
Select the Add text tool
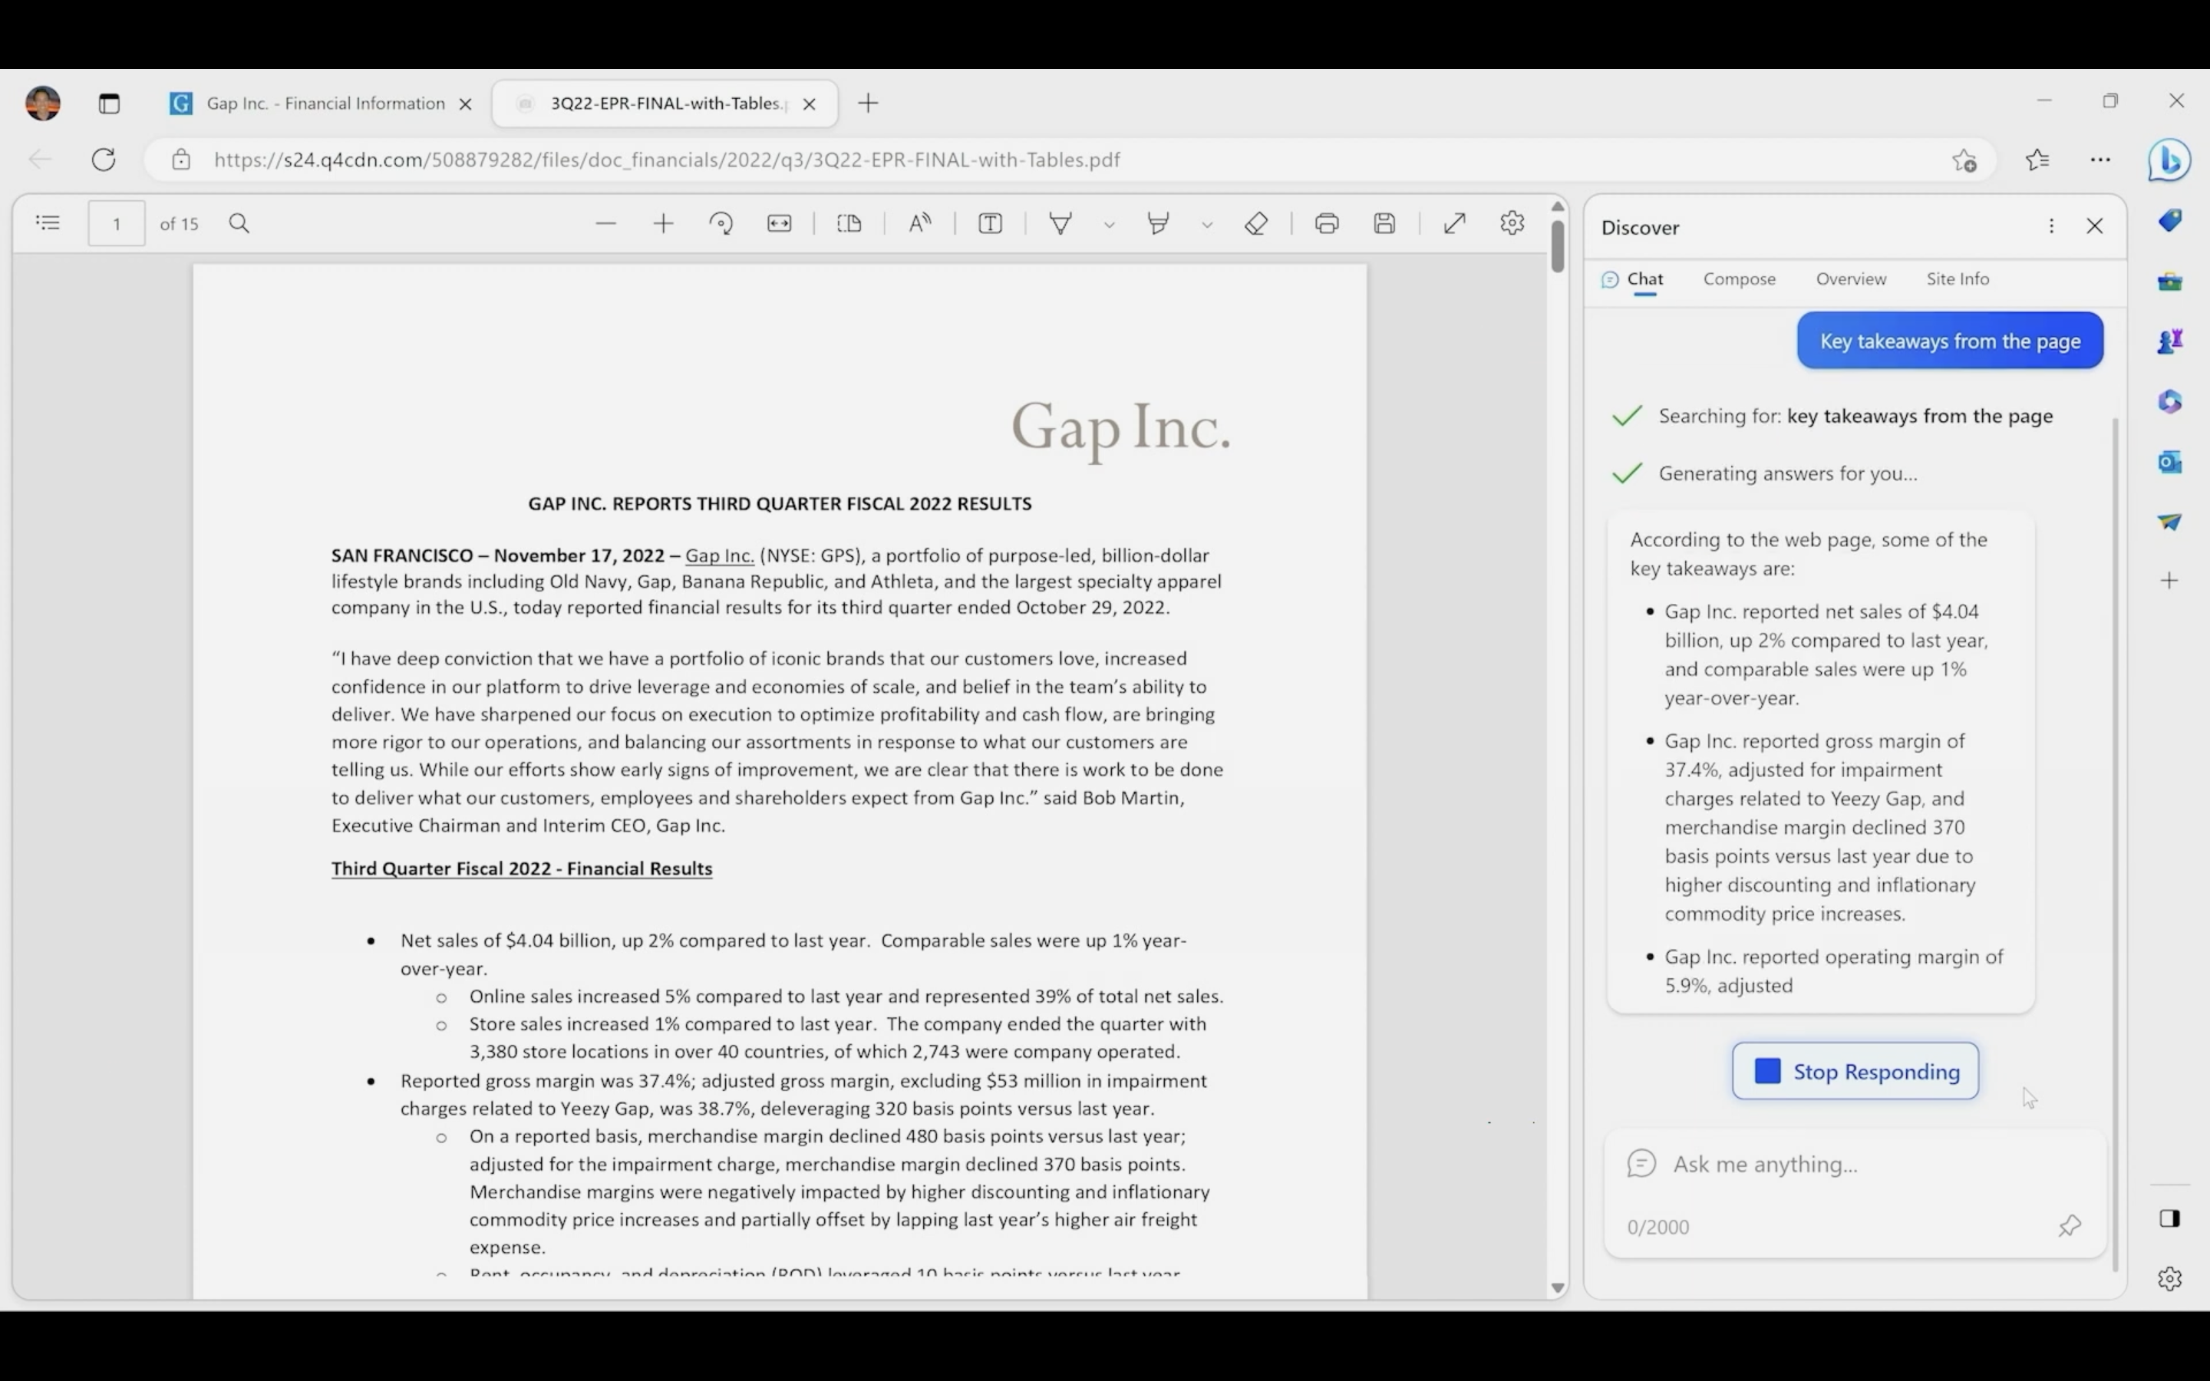(x=990, y=224)
